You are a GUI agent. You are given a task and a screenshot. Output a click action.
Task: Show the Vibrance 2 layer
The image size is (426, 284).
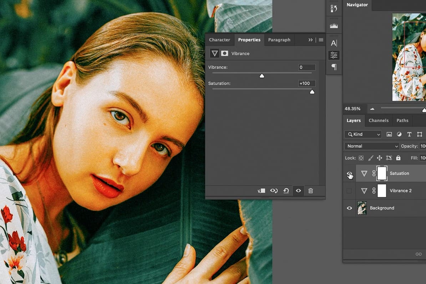click(349, 191)
